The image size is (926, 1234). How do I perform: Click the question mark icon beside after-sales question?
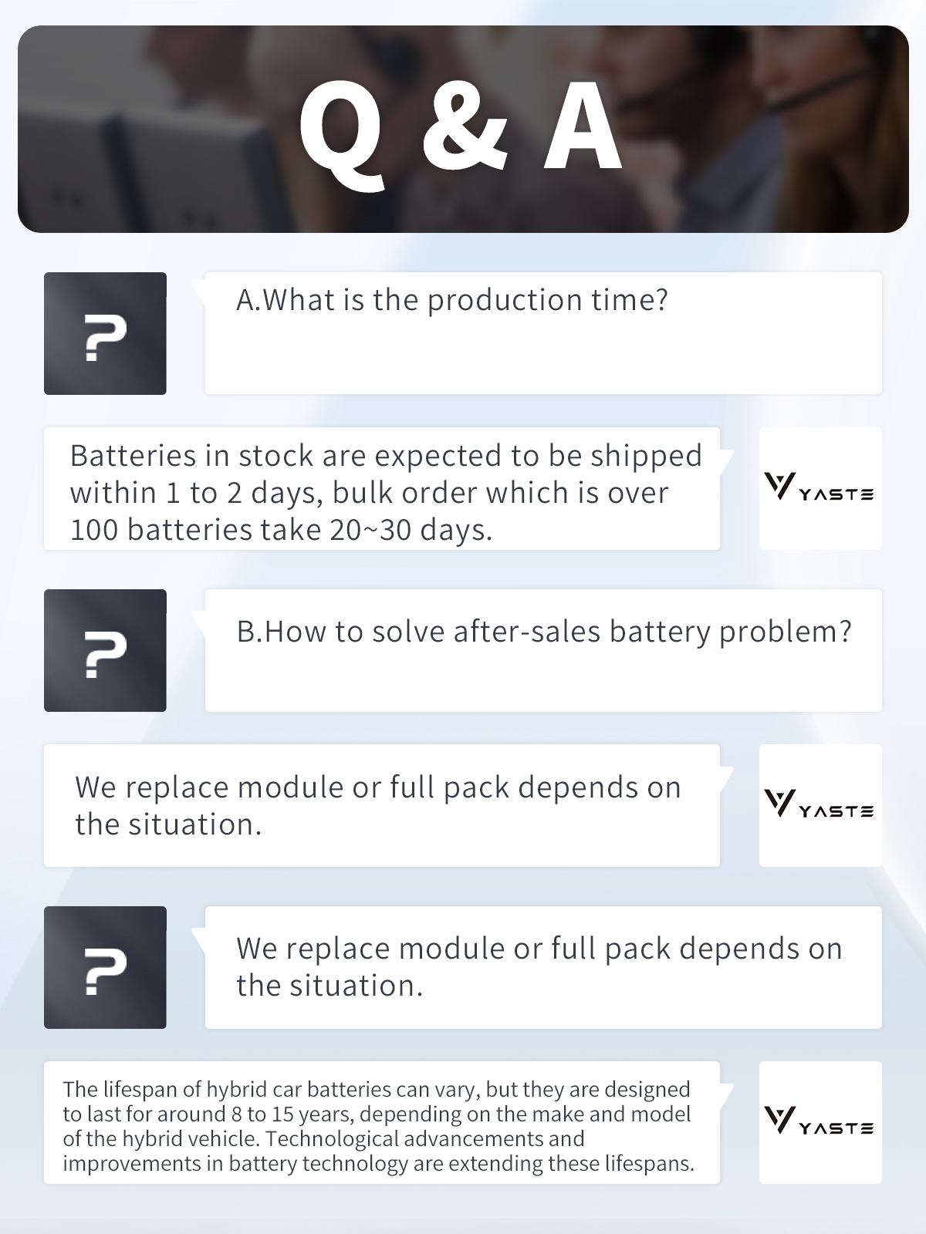(x=105, y=650)
